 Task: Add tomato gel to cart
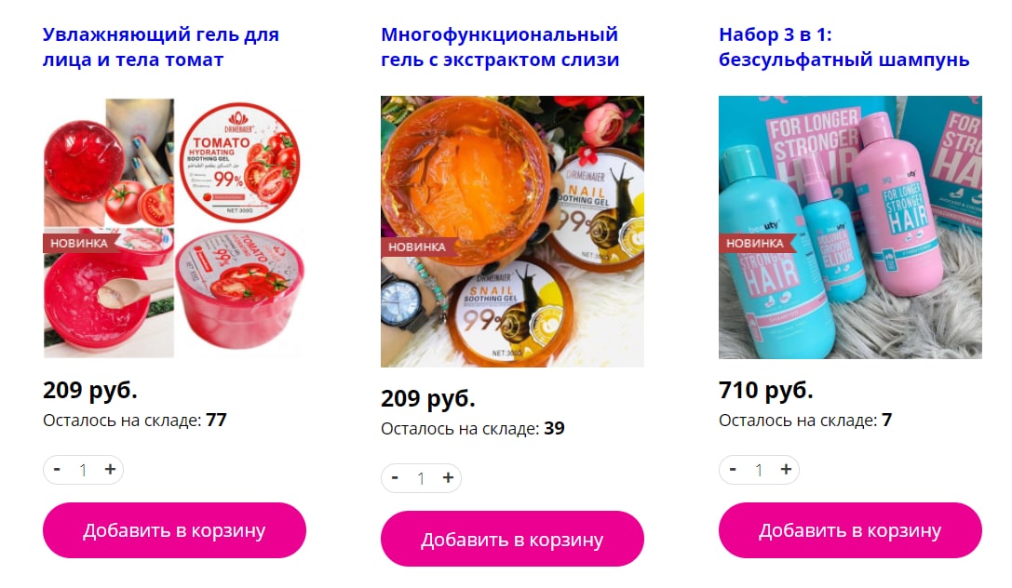click(174, 530)
